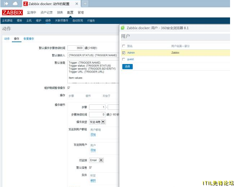Click the step end field after the dash
Screen dimensions: 234x187
pyautogui.click(x=113, y=107)
